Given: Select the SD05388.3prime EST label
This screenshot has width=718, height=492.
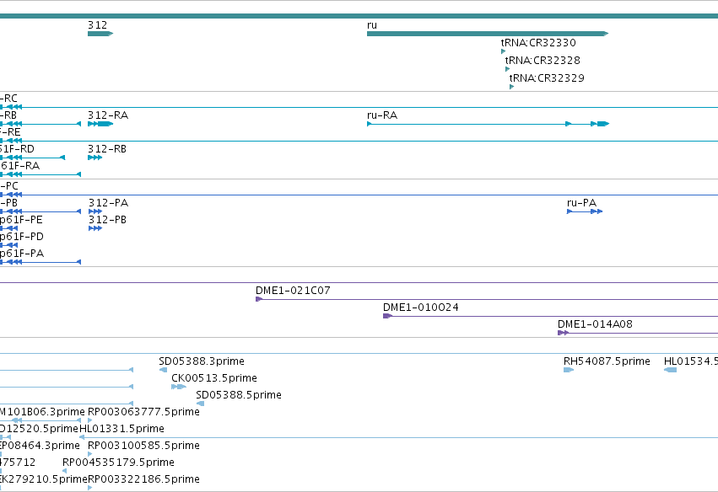Looking at the screenshot, I should pyautogui.click(x=202, y=361).
